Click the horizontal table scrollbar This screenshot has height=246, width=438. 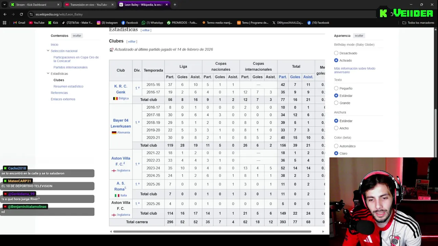click(212, 231)
